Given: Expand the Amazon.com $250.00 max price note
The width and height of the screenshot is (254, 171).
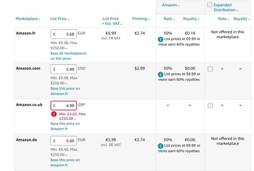Looking at the screenshot, I should point(59,83).
